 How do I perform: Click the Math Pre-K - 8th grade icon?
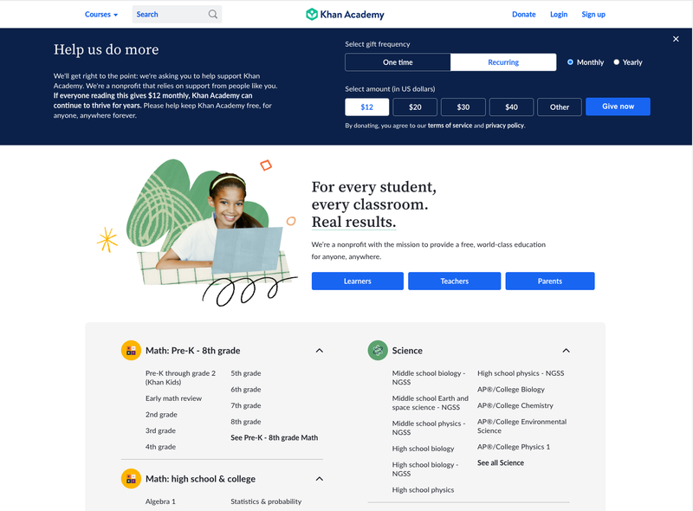[131, 351]
